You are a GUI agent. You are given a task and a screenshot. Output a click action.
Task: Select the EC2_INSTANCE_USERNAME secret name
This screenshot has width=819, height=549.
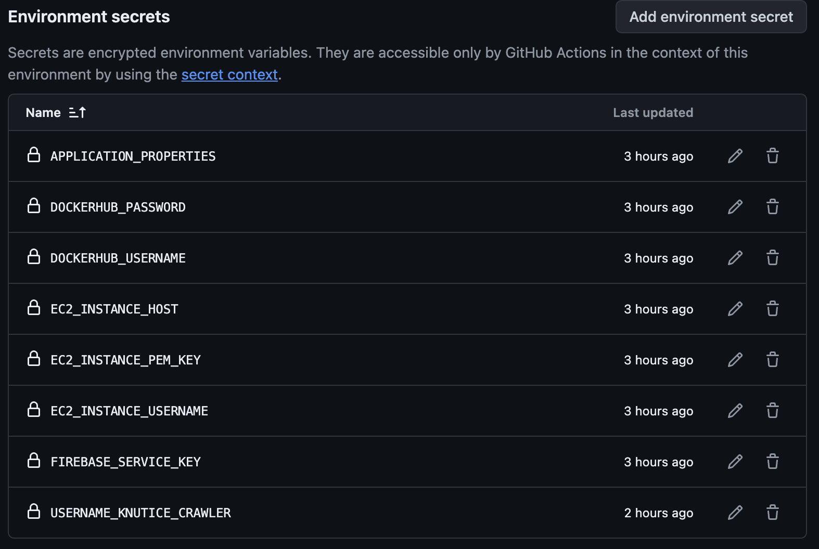129,411
